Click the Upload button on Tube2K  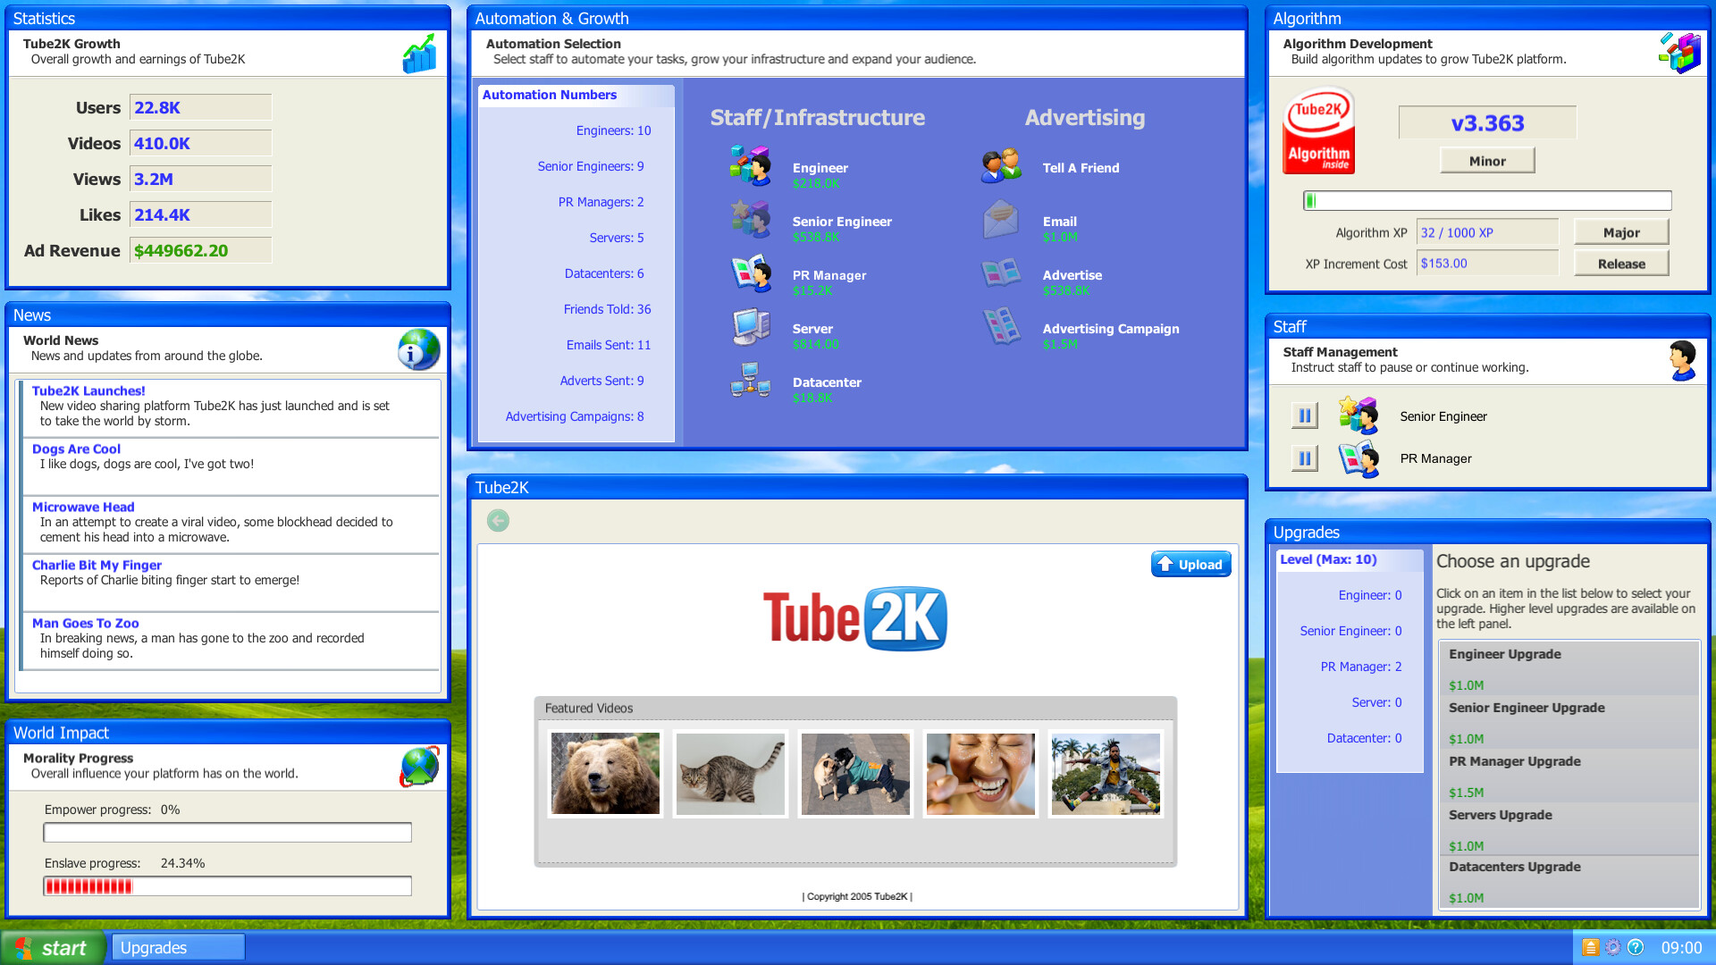click(1190, 564)
